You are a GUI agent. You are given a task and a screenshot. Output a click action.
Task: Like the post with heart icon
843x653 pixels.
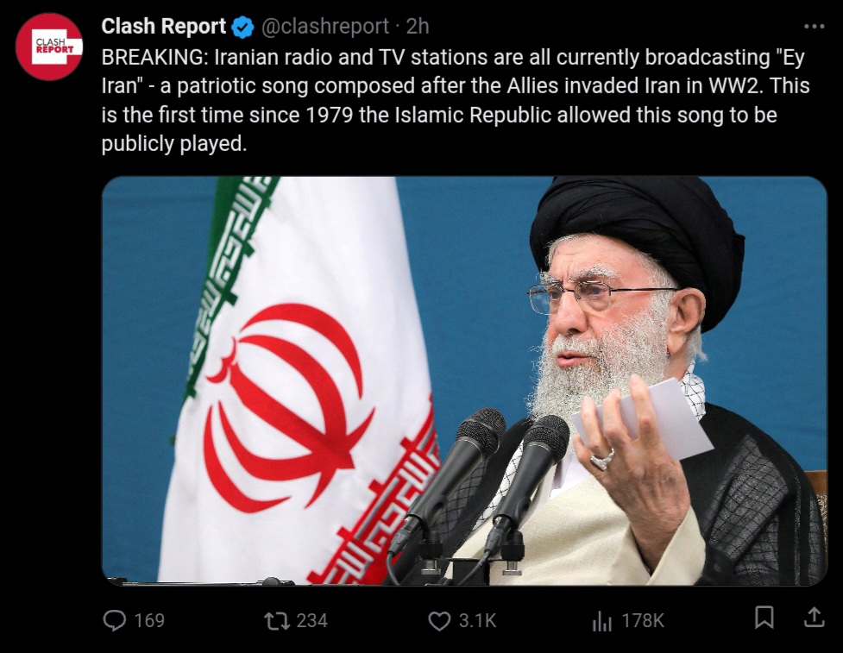pyautogui.click(x=439, y=621)
